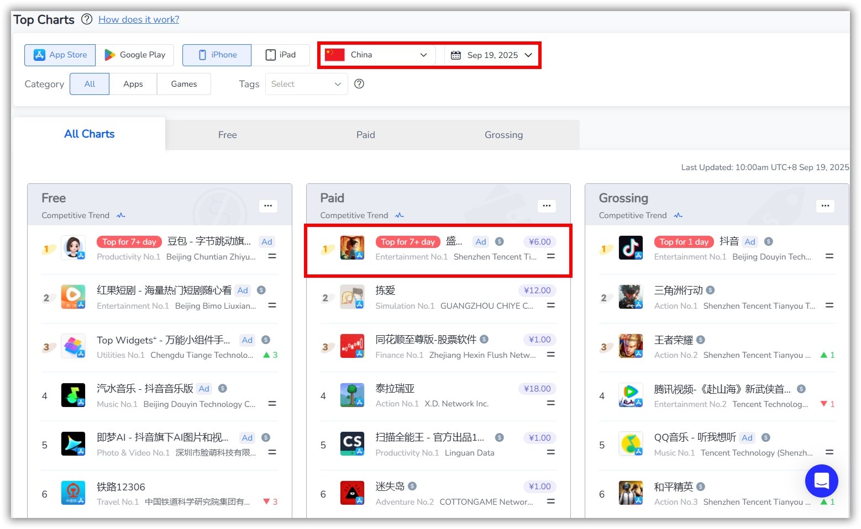The image size is (861, 529).
Task: Open the 王者荣耀 app icon
Action: pos(631,346)
